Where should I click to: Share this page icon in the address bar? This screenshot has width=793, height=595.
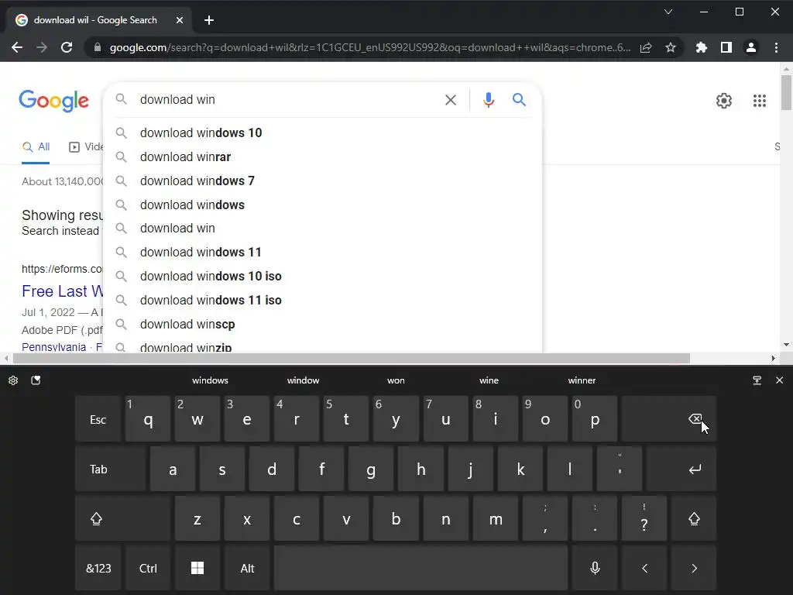tap(646, 47)
